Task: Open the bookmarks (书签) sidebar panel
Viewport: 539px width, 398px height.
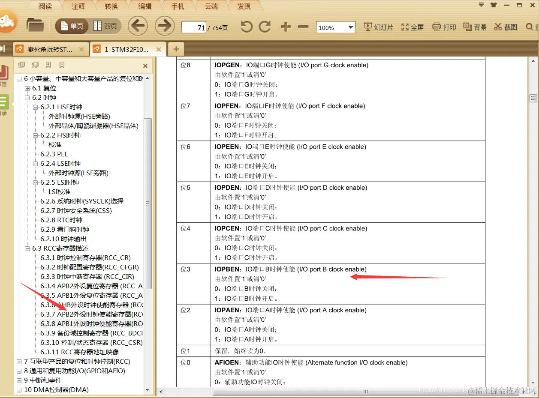Action: pos(4,76)
